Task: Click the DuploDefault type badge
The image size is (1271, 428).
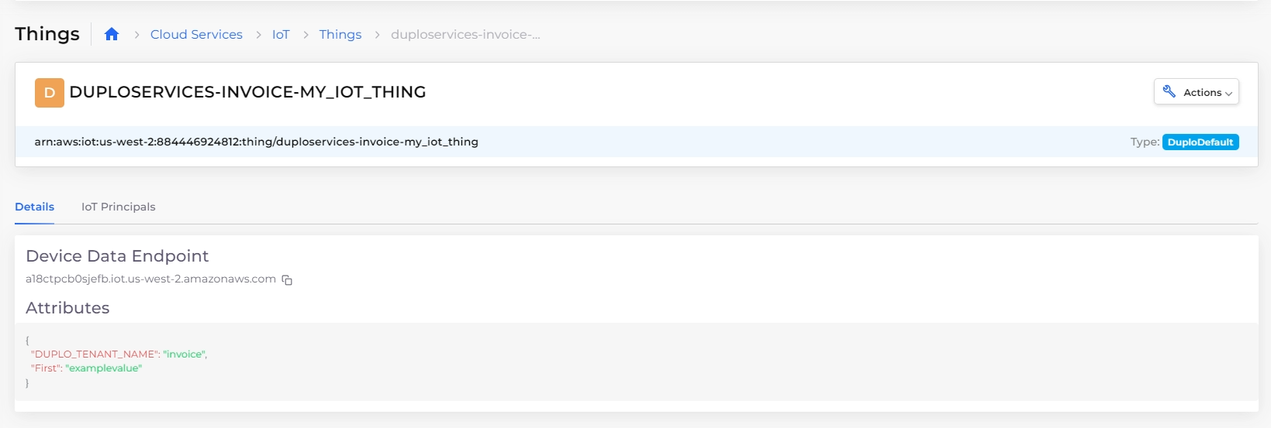Action: [1200, 142]
